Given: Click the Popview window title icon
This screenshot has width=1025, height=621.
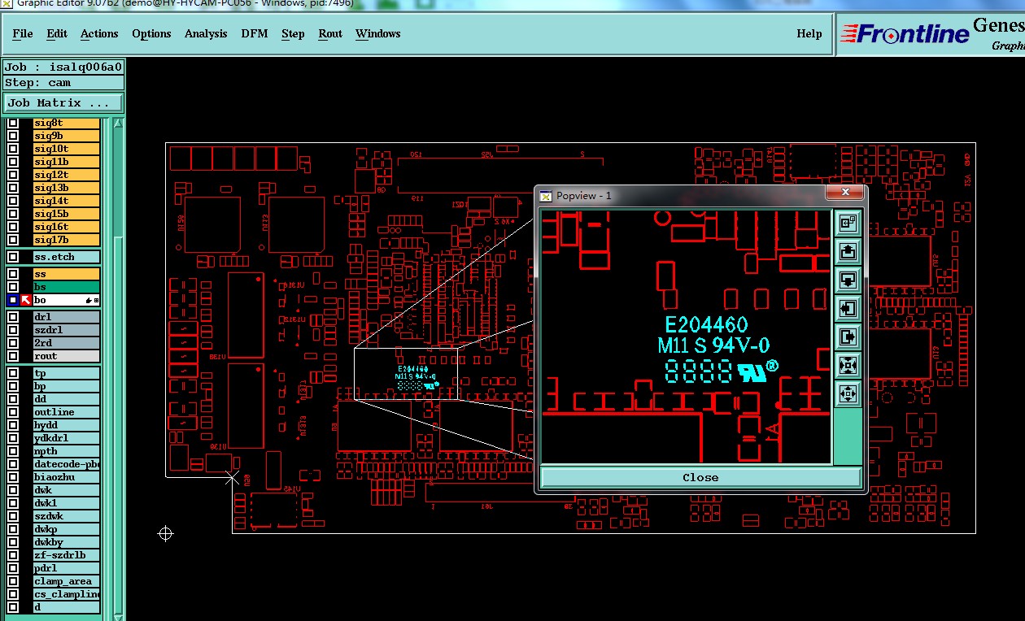Looking at the screenshot, I should 547,196.
